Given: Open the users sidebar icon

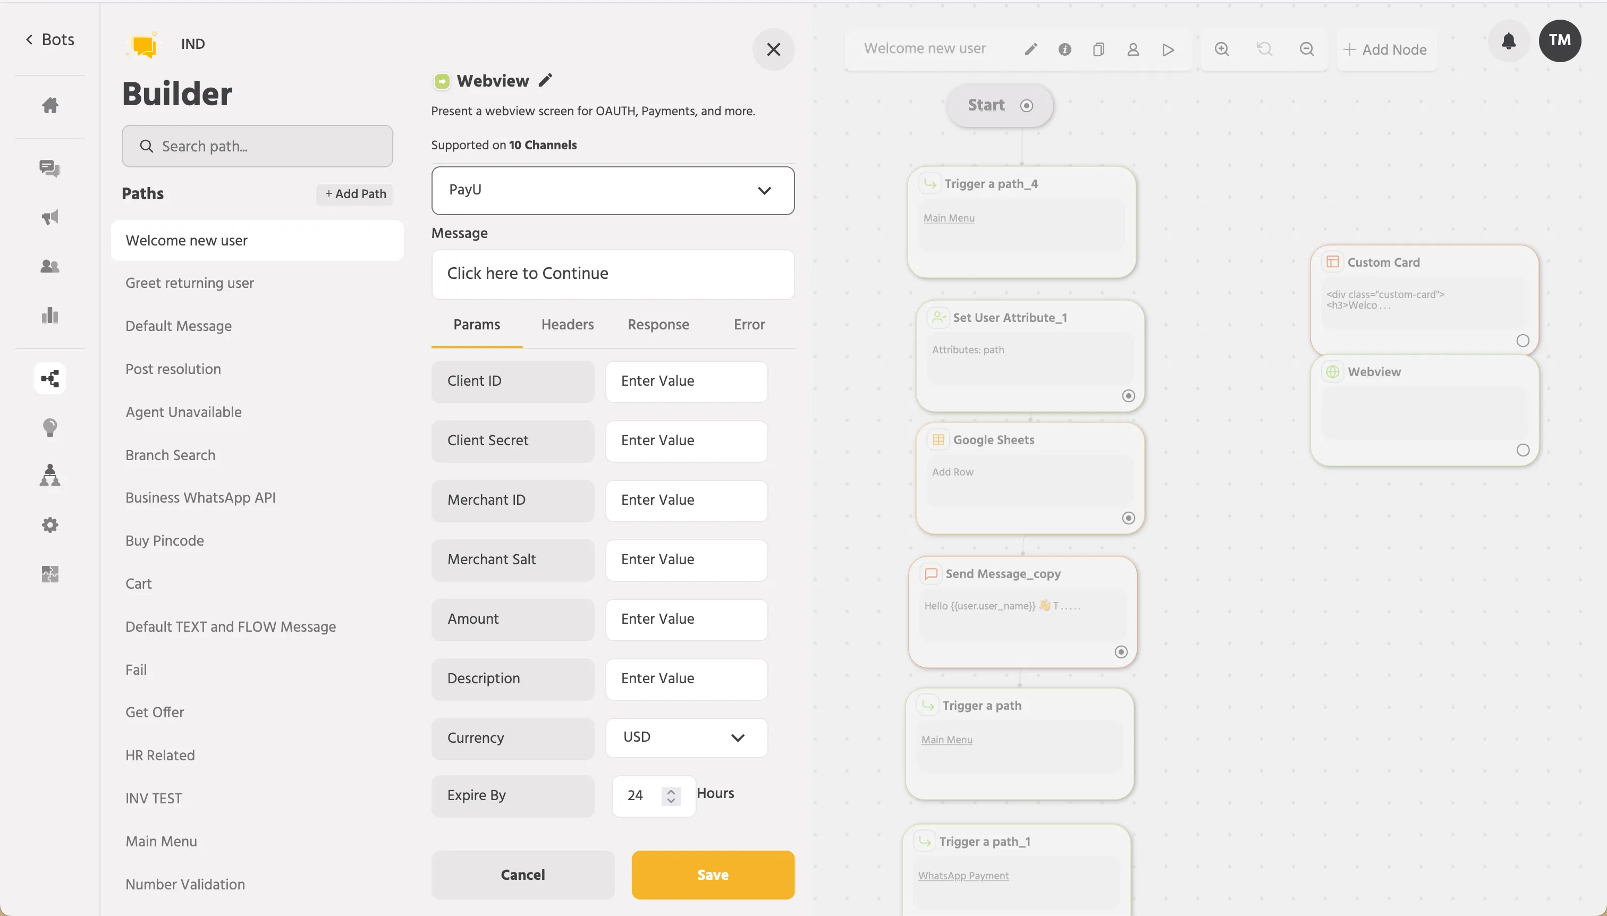Looking at the screenshot, I should point(50,266).
